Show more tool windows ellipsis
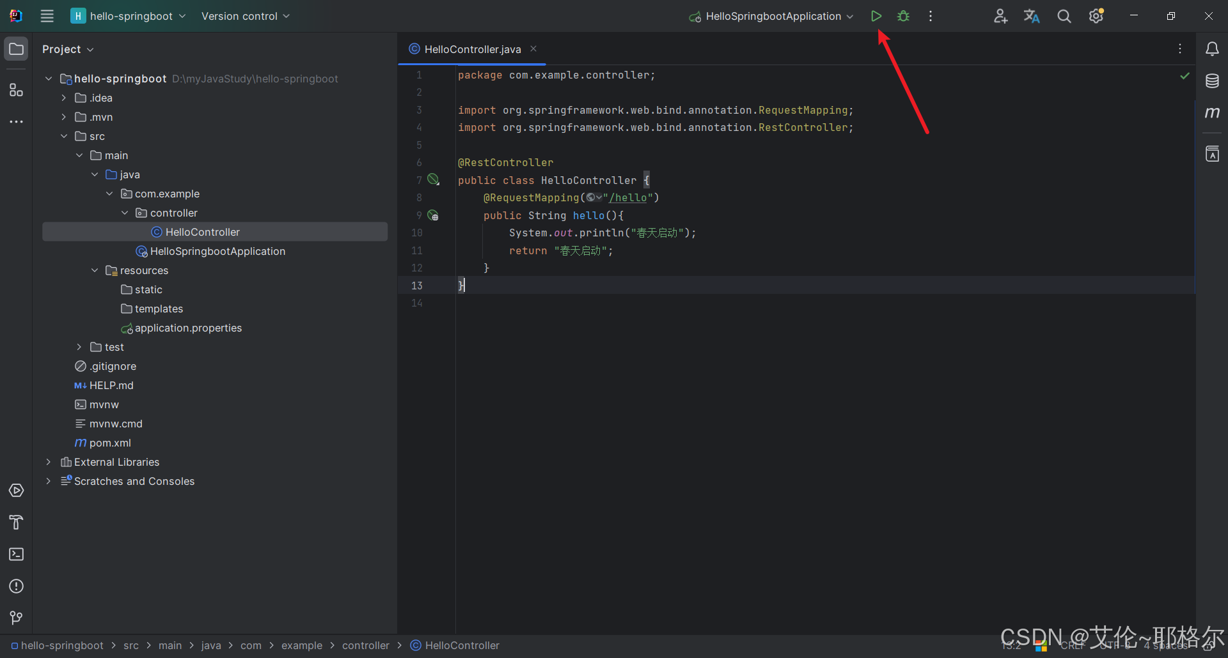Viewport: 1228px width, 658px height. pos(17,121)
